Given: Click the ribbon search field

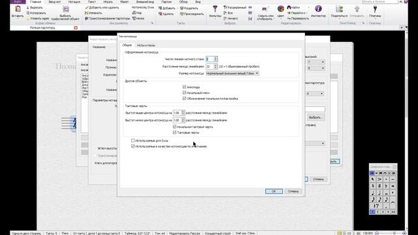Looking at the screenshot, I should [380, 1].
